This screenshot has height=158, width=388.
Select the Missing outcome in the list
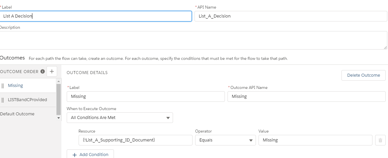point(16,86)
